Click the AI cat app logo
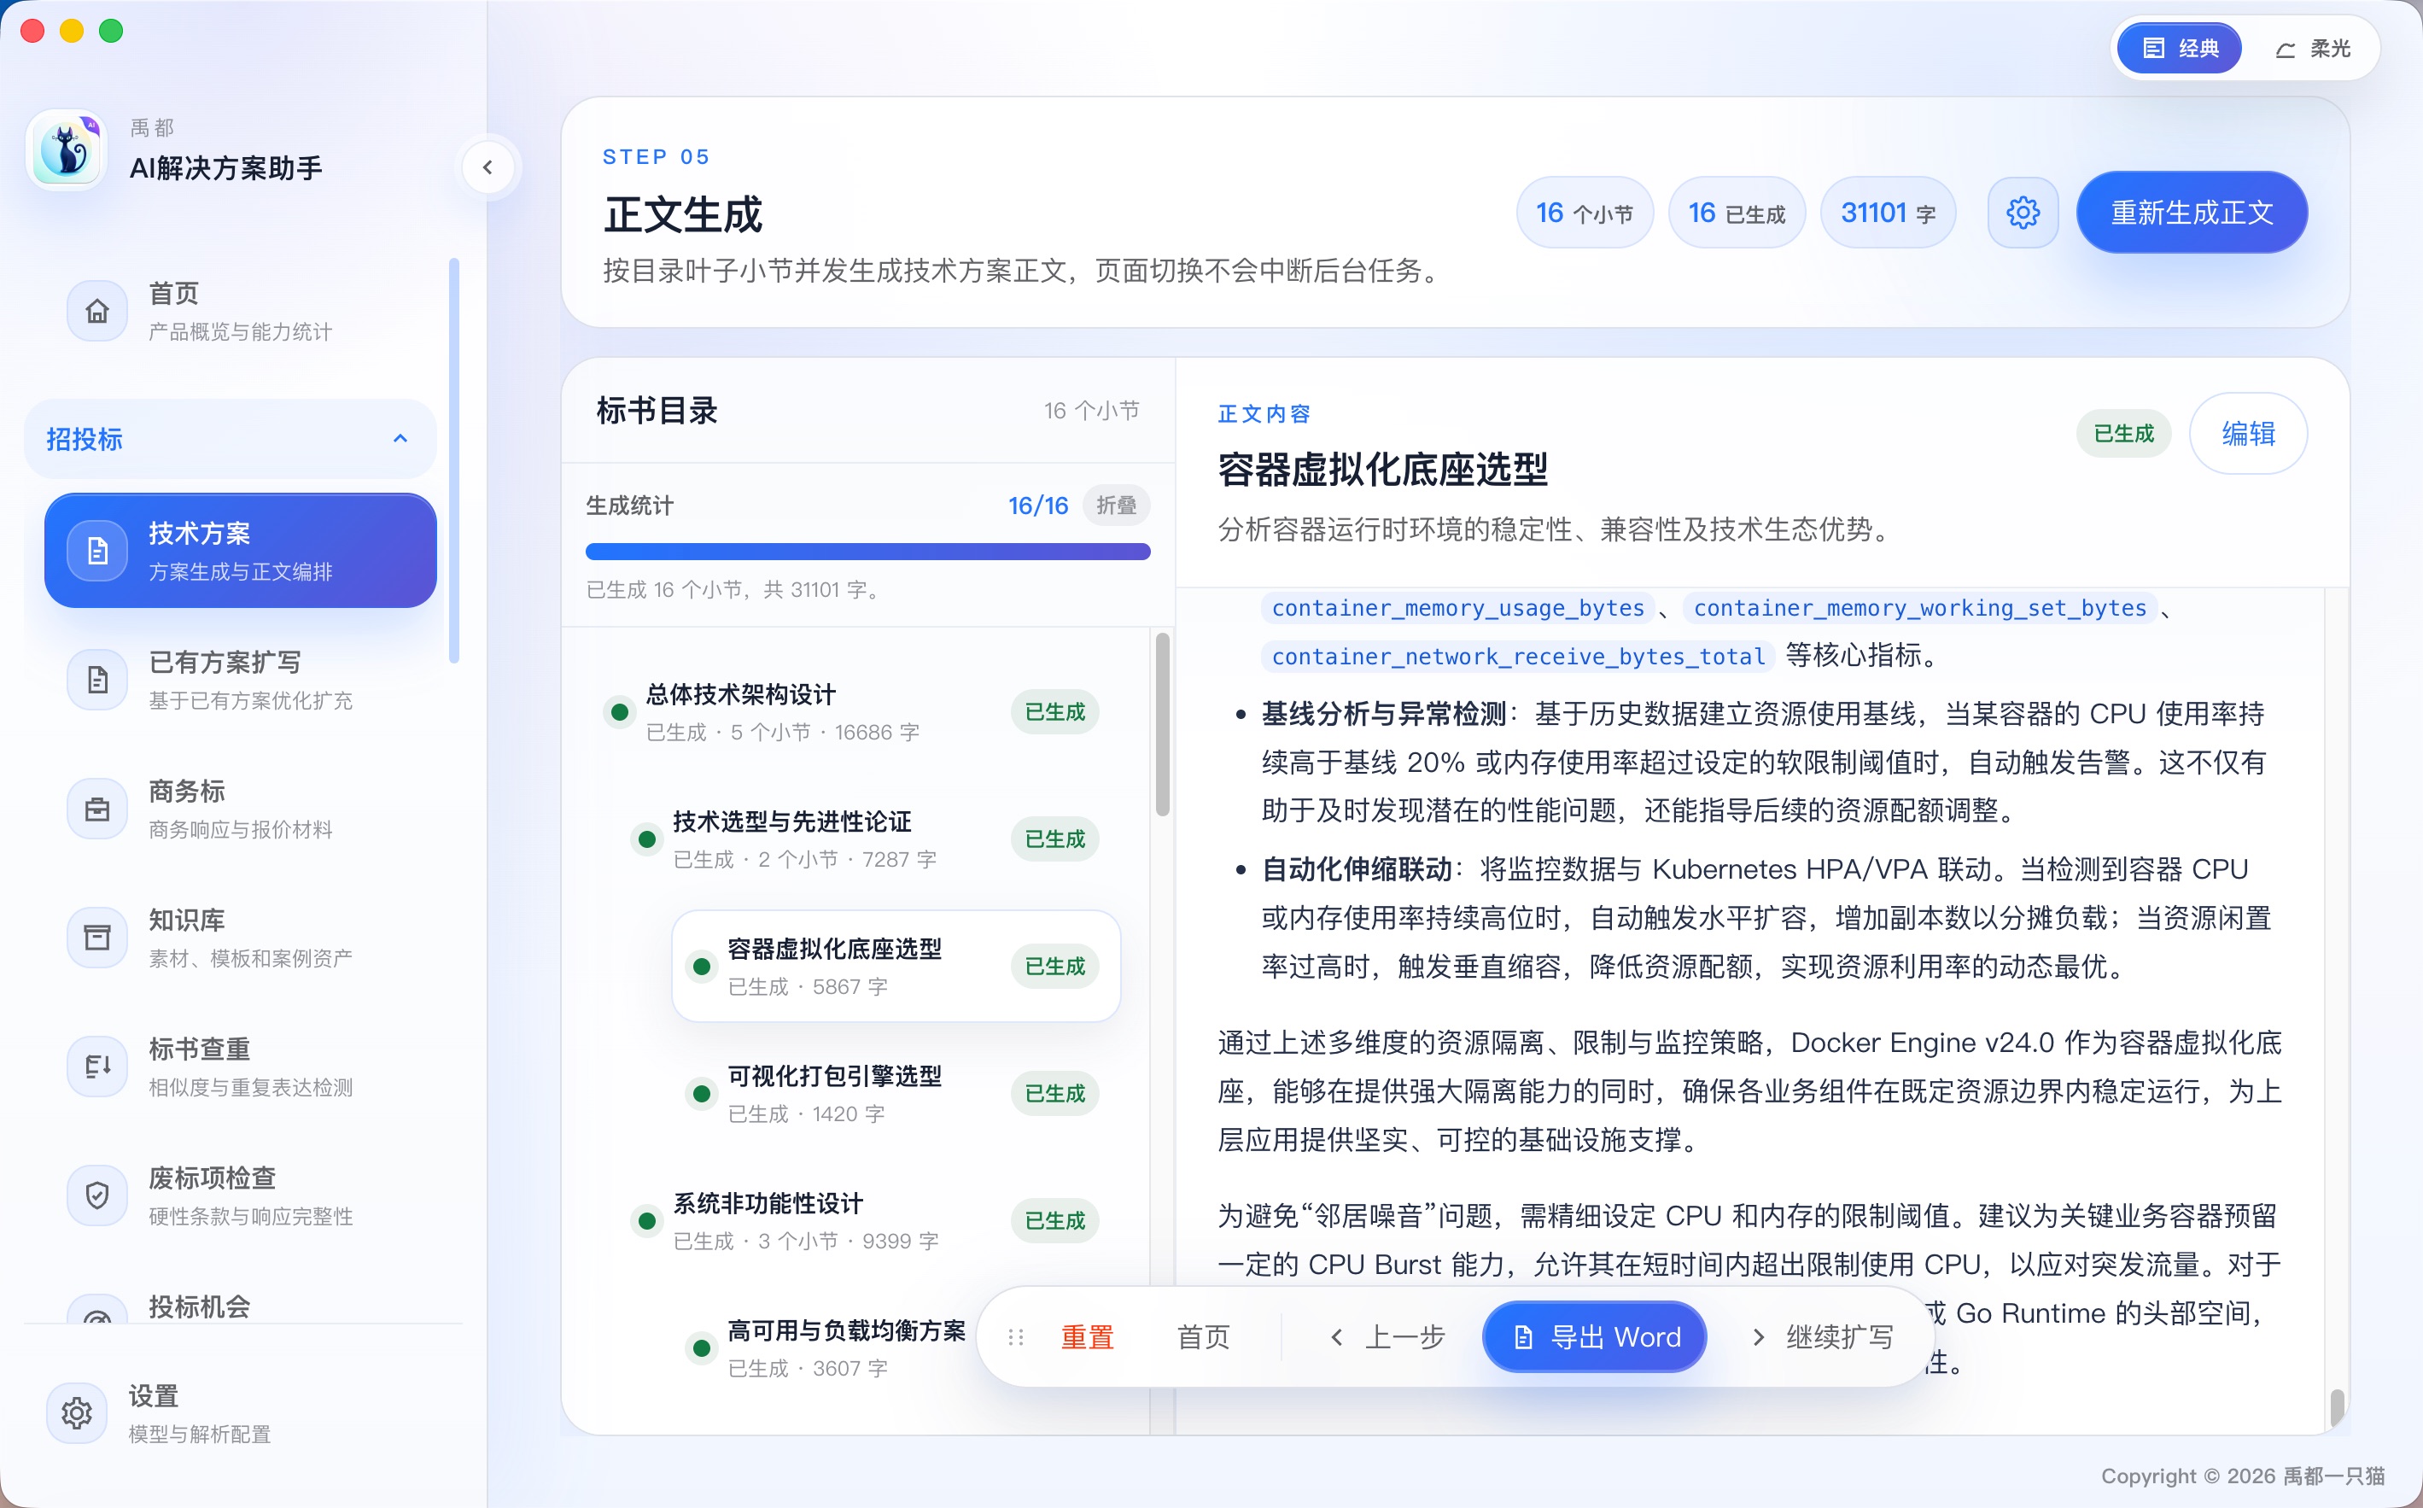 (x=67, y=149)
